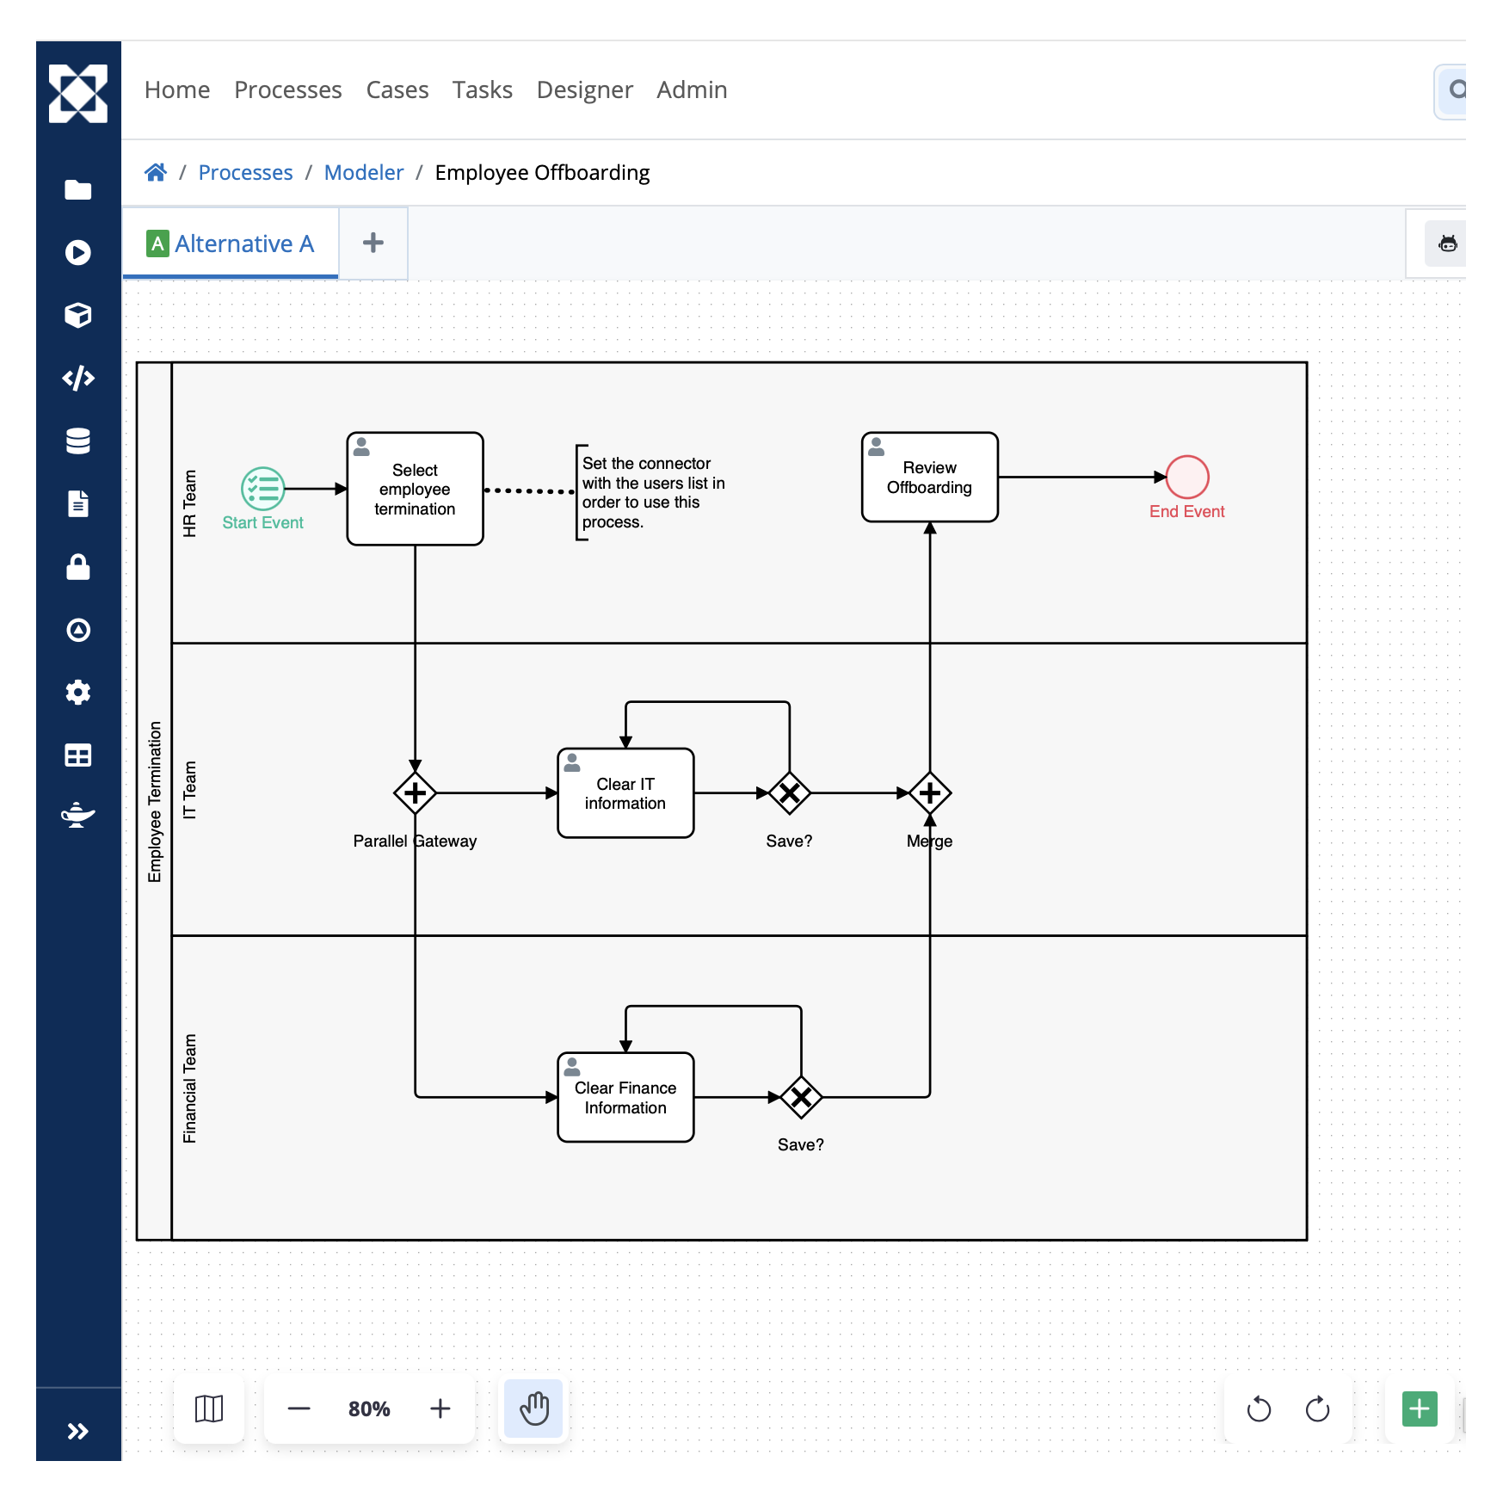Go to Modeler breadcrumb link
1503x1498 pixels.
pyautogui.click(x=363, y=172)
